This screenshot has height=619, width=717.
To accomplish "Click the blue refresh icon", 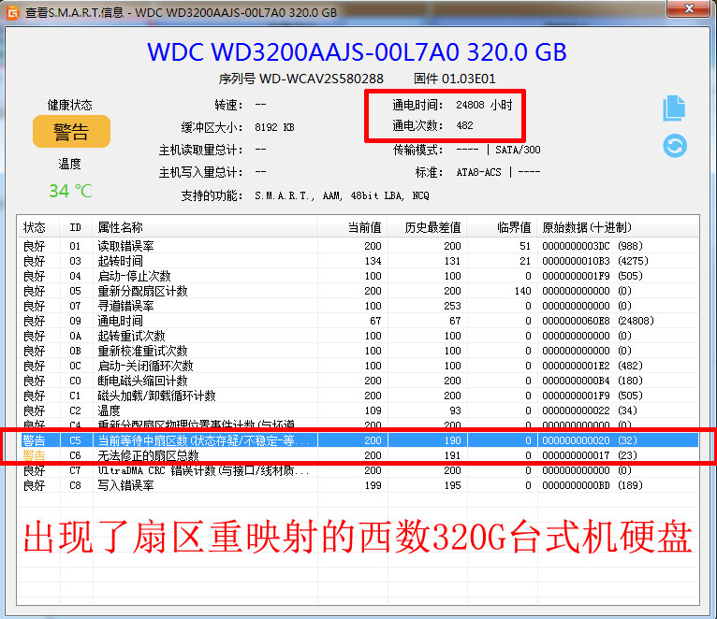I will tap(675, 146).
